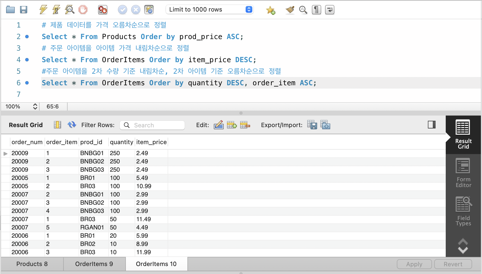
Task: Export recordset to external file icon
Action: 312,125
